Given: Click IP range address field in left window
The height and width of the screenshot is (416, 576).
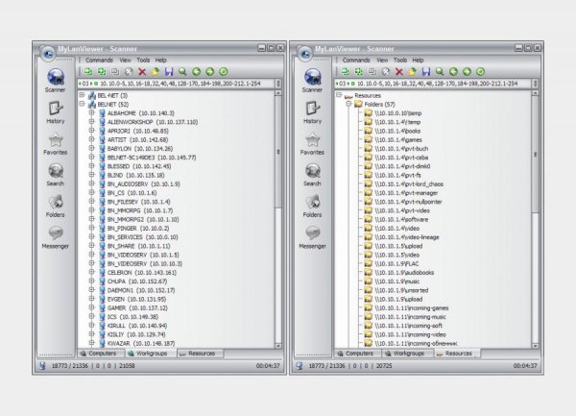Looking at the screenshot, I should (x=176, y=84).
